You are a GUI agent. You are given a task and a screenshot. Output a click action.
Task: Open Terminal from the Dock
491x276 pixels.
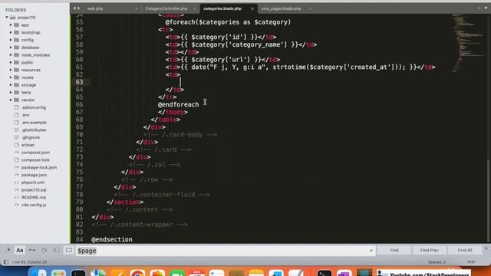[324, 273]
